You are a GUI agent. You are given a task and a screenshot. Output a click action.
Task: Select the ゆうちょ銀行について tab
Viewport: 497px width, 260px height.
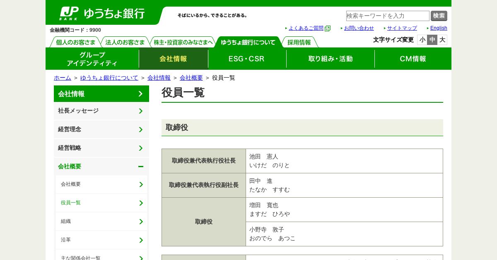[x=248, y=42]
